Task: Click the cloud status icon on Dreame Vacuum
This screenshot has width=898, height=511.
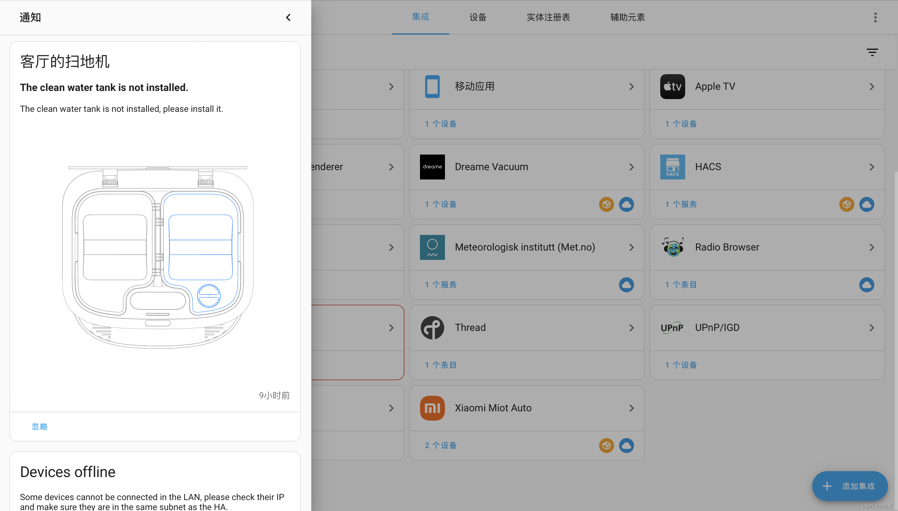Action: pyautogui.click(x=626, y=204)
